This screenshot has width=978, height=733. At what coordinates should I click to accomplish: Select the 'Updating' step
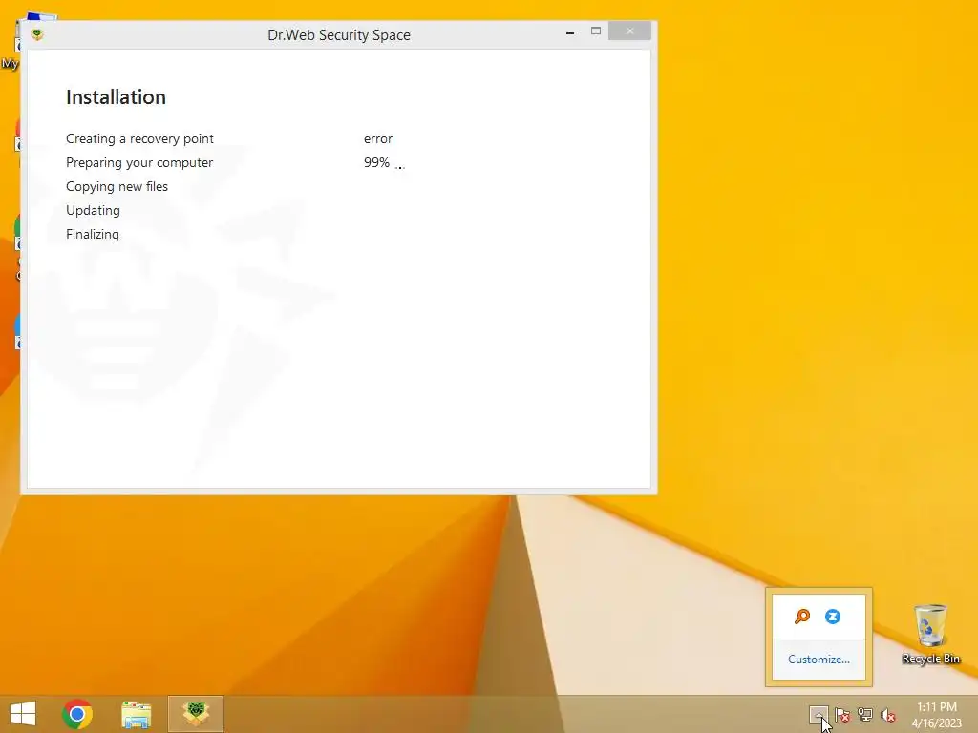(x=93, y=210)
